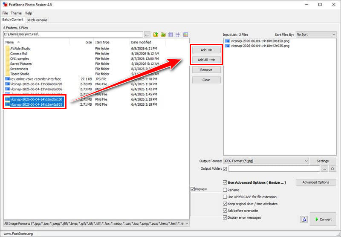Switch to the Batch Rename tab

click(37, 20)
